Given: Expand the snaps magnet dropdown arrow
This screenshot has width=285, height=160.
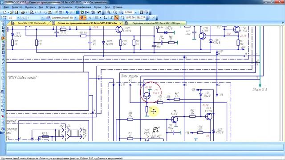Looking at the screenshot, I should [x=85, y=18].
